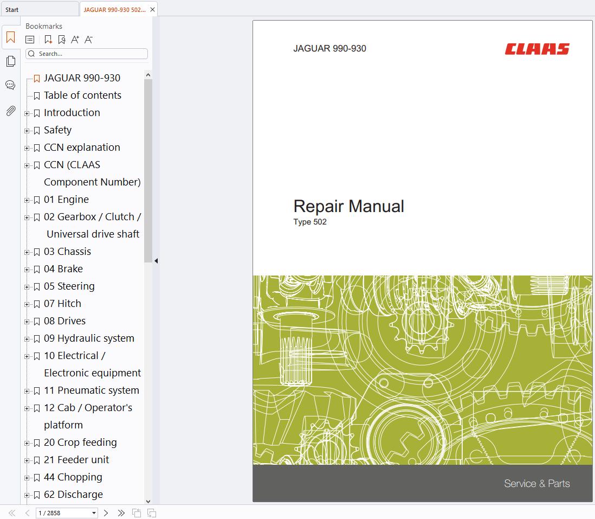
Task: Click the bookmarks panel scrollbar thumb
Action: [148, 171]
